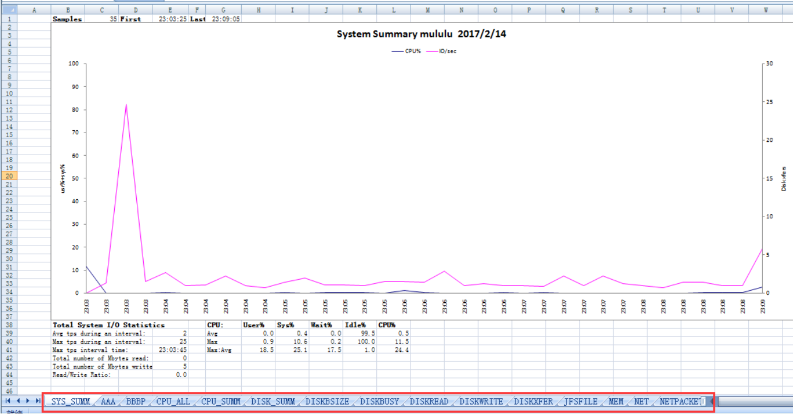Select the Last time cell '23:09:05'
Screen dimensions: 793x414
[224, 19]
